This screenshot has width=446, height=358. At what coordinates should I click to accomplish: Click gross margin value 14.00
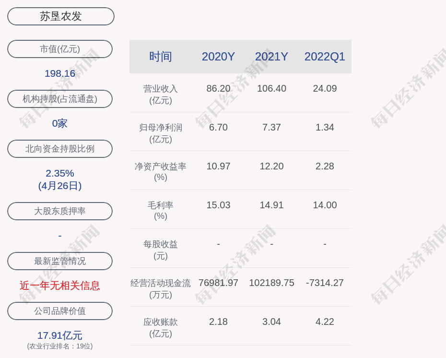325,205
